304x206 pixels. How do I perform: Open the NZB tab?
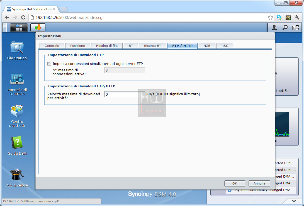[207, 46]
